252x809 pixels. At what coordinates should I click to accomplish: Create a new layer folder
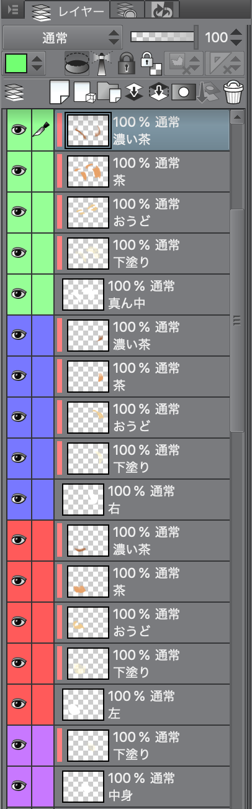[x=109, y=93]
